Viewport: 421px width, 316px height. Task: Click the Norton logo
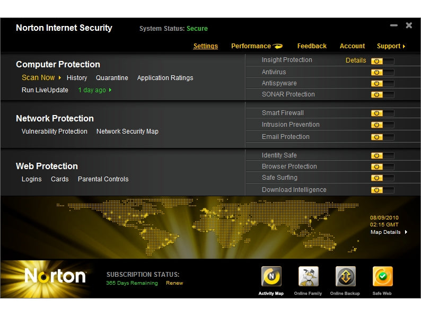(x=55, y=276)
